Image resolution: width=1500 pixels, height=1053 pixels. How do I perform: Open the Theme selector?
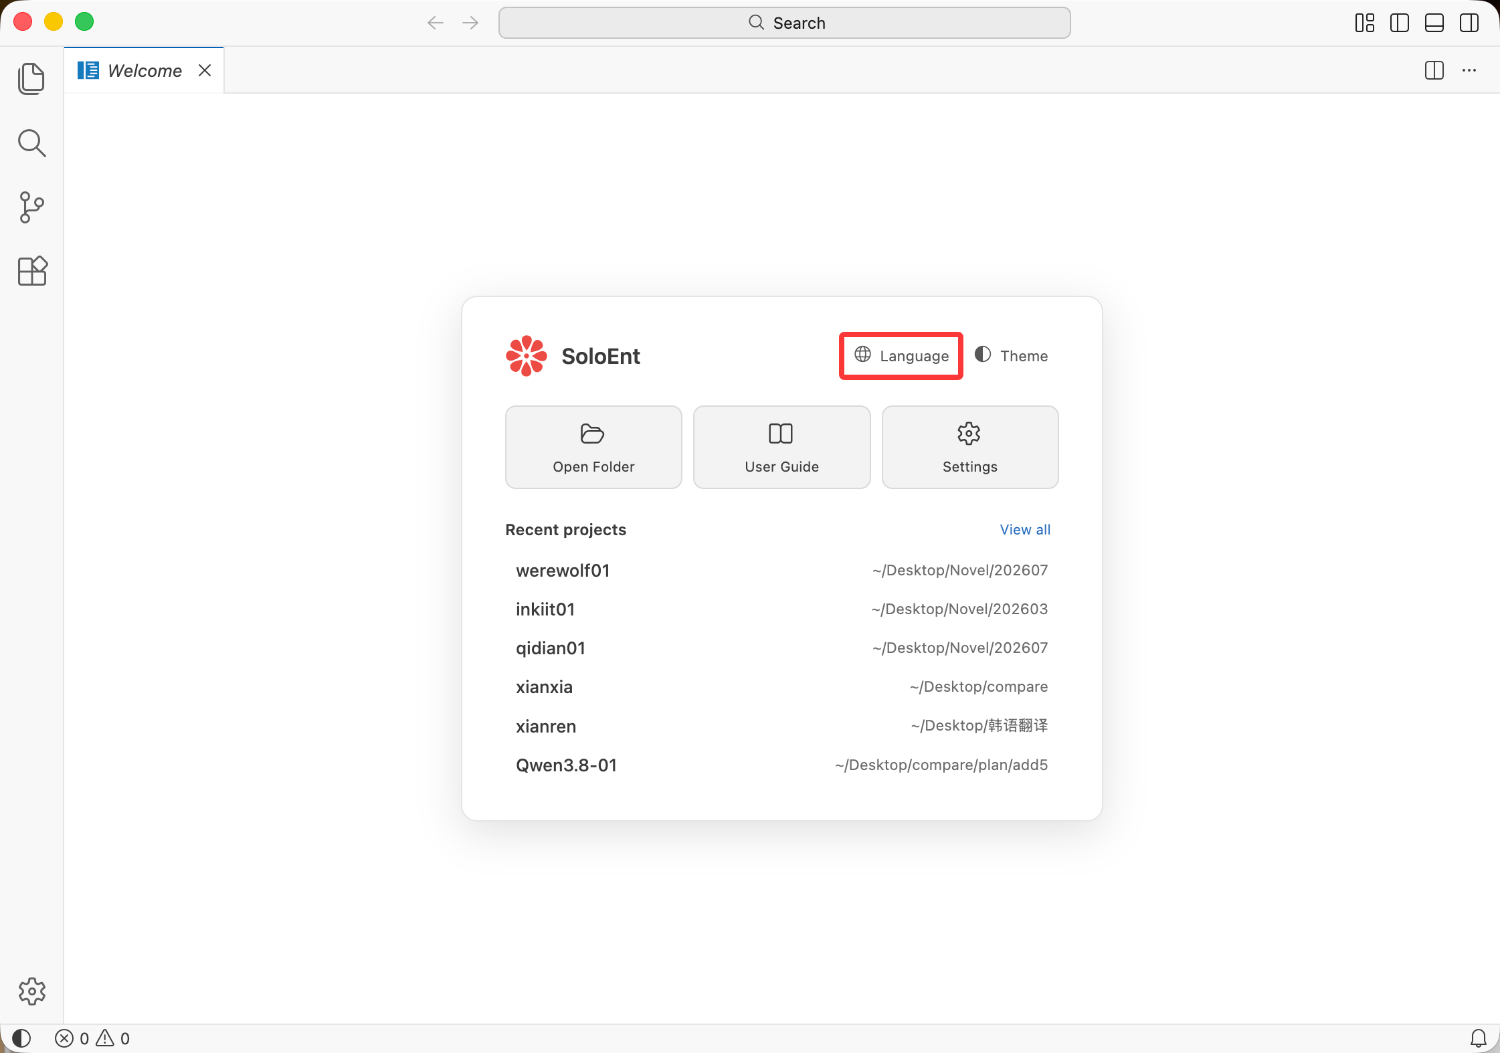(x=1011, y=355)
